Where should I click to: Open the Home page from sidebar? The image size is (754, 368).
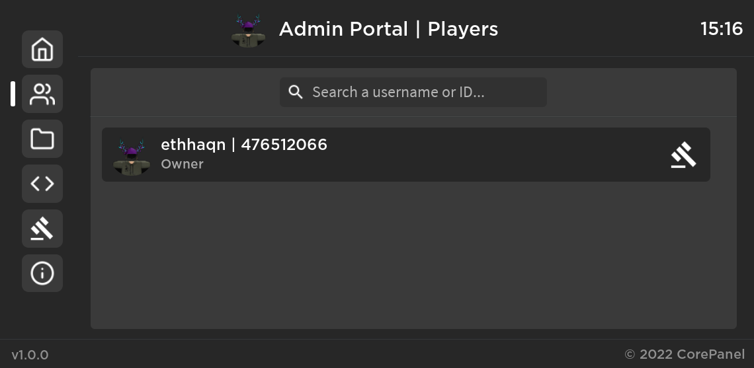coord(42,50)
